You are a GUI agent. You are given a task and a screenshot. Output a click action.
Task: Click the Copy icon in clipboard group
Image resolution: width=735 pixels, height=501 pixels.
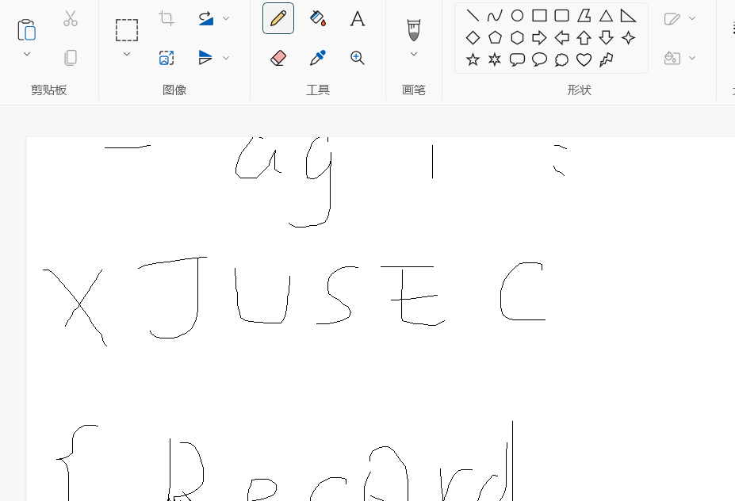[71, 58]
